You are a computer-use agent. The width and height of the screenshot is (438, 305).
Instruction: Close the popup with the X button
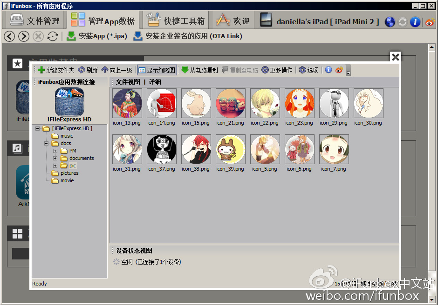pos(395,57)
